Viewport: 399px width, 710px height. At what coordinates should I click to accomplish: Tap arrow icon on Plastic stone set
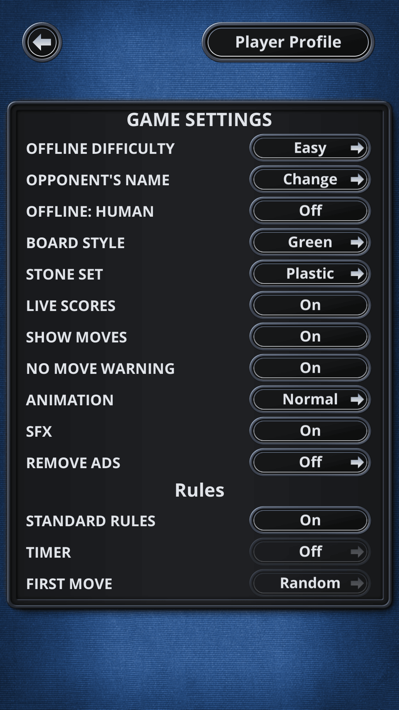click(x=357, y=274)
